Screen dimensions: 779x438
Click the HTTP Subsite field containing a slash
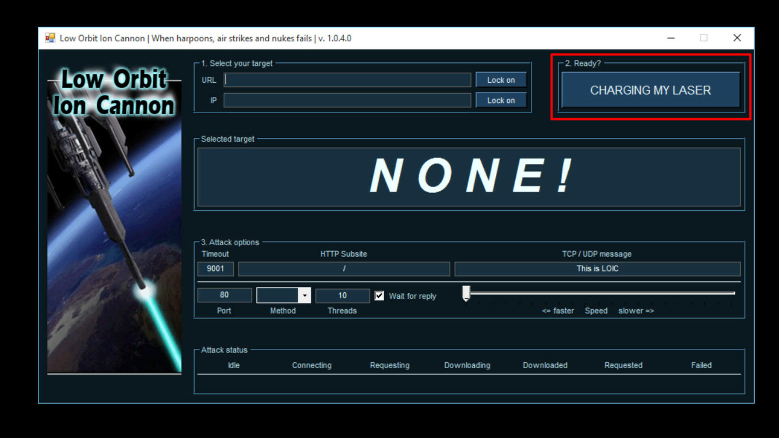[344, 268]
